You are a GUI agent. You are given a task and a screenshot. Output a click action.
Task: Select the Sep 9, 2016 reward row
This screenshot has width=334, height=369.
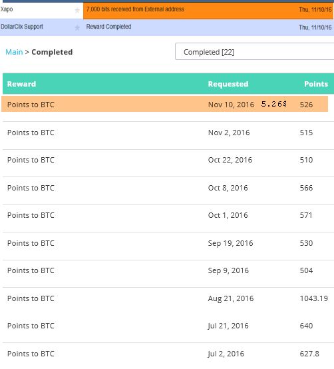(168, 270)
